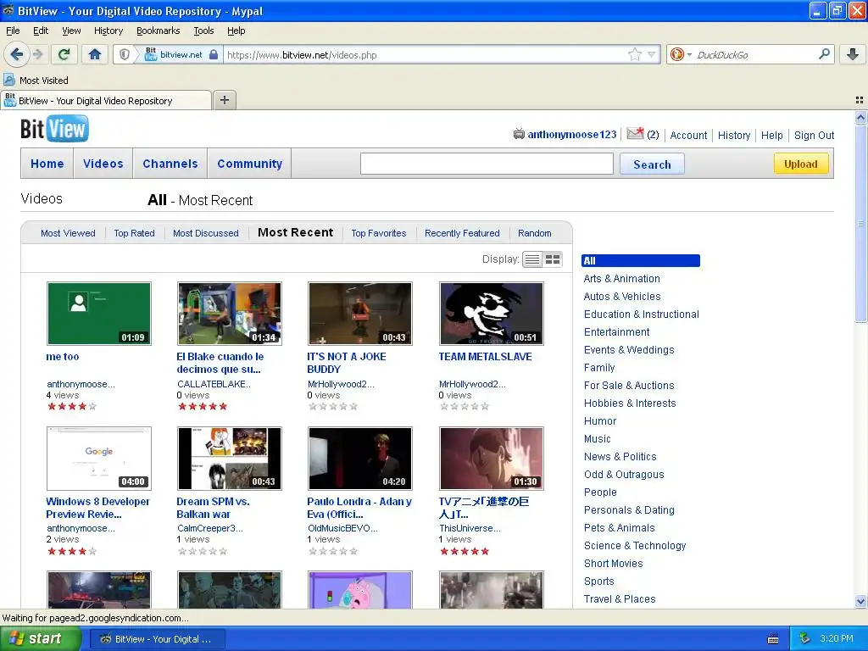The image size is (868, 651).
Task: Reload the page with the refresh icon
Action: coord(64,54)
